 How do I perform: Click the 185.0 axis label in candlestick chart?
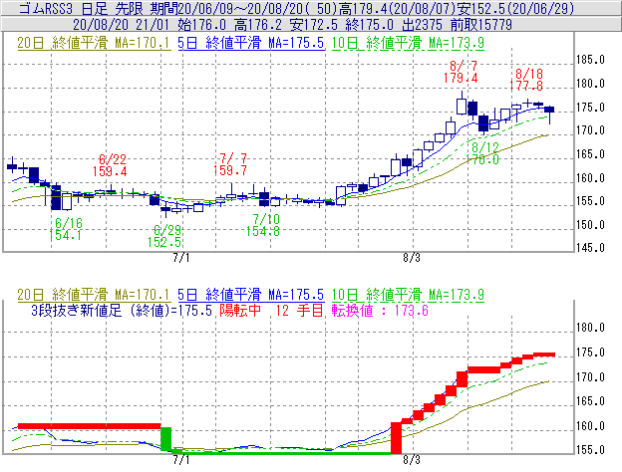590,60
